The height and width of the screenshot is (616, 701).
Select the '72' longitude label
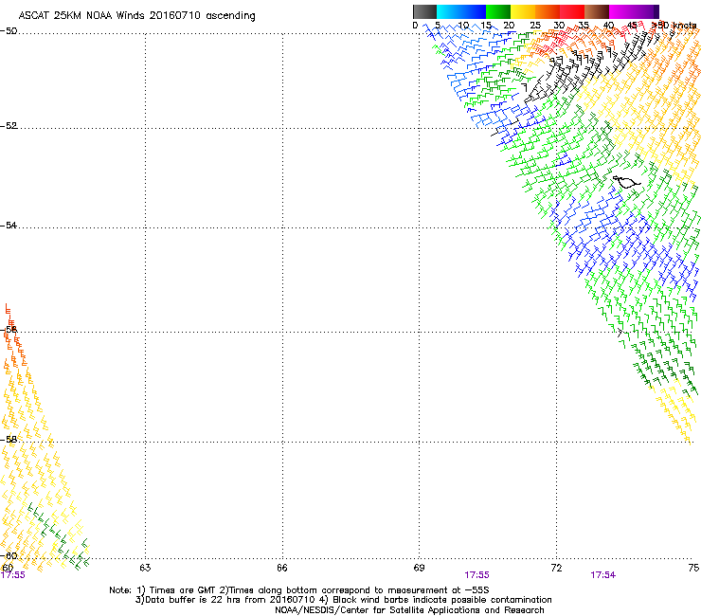[x=557, y=568]
